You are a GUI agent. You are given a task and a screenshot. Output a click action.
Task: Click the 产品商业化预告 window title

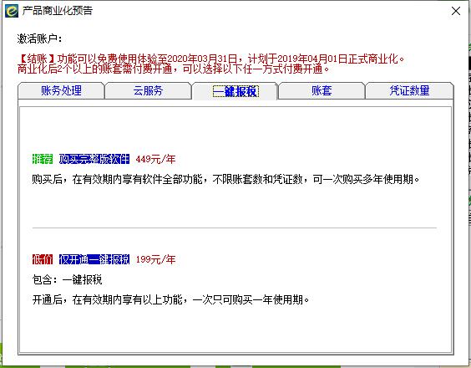click(58, 11)
